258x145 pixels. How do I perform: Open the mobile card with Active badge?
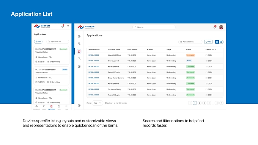click(x=51, y=76)
